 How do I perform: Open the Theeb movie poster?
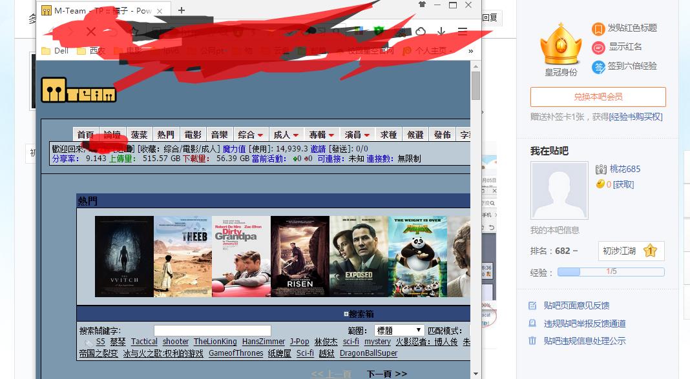coord(183,257)
